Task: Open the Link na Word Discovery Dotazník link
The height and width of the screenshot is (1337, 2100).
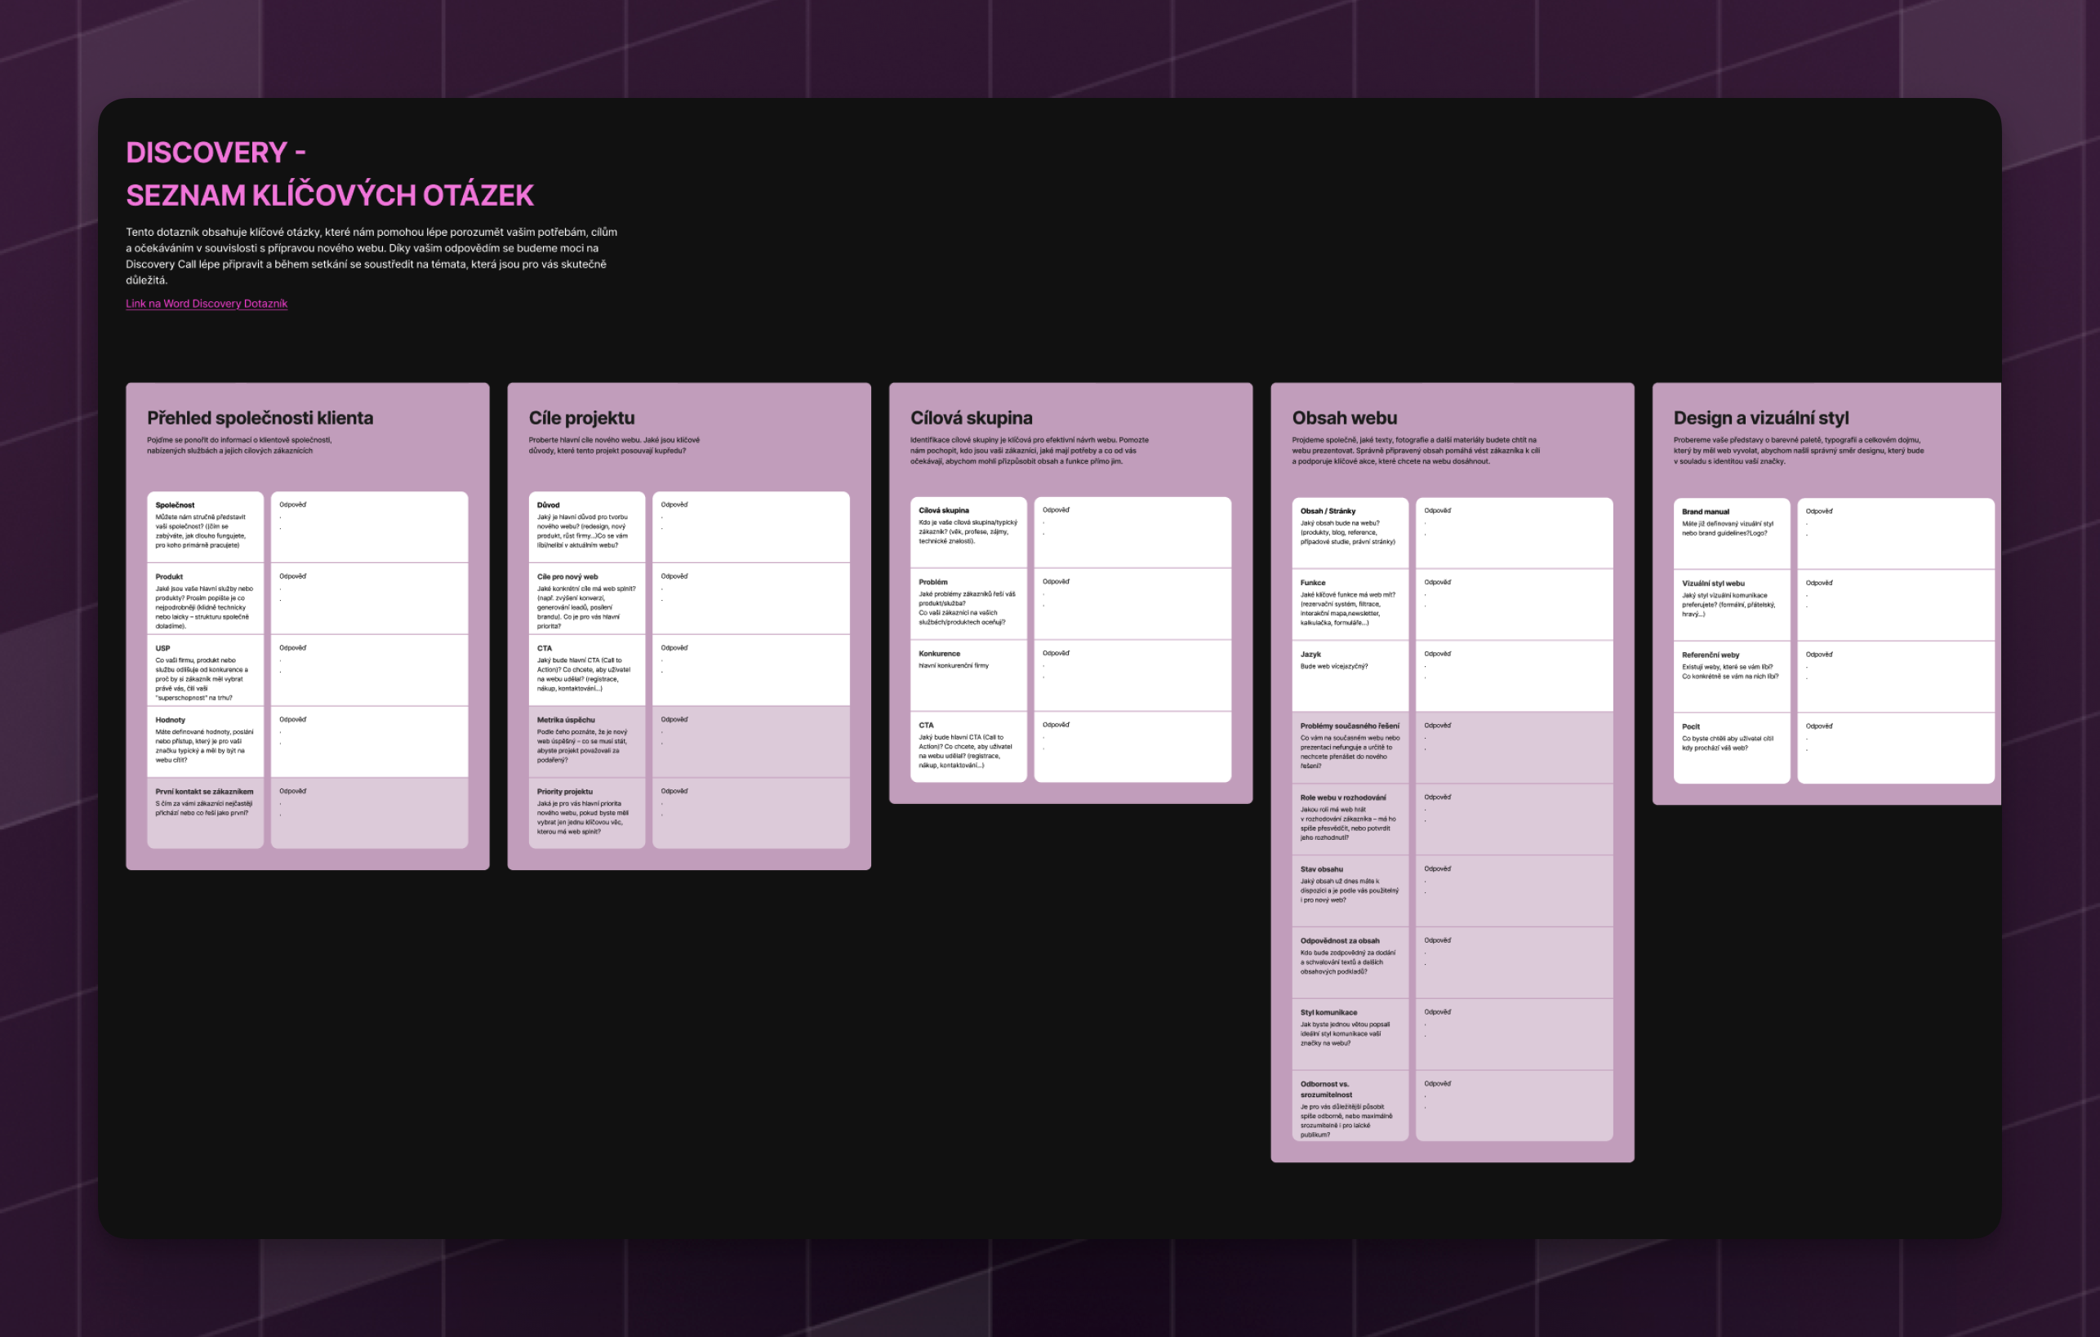Action: [x=207, y=304]
